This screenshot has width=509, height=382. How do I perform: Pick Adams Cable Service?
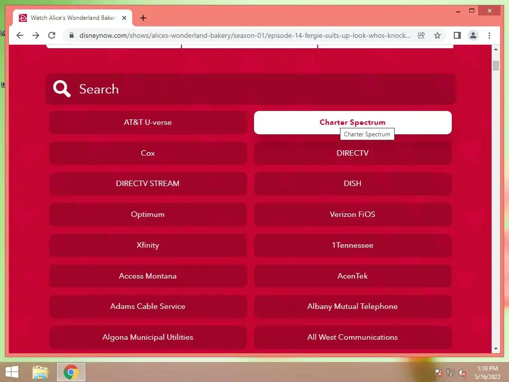pos(148,306)
